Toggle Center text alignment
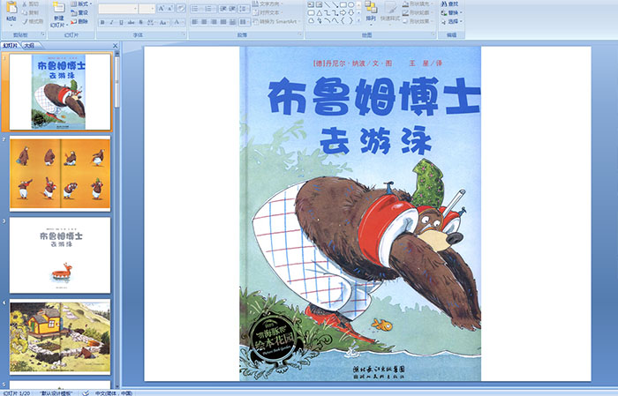The width and height of the screenshot is (618, 396). tap(204, 22)
